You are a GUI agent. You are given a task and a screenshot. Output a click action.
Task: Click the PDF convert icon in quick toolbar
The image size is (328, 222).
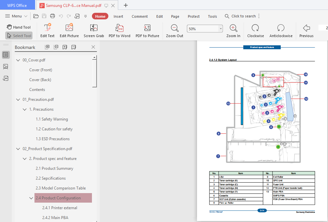click(x=77, y=16)
